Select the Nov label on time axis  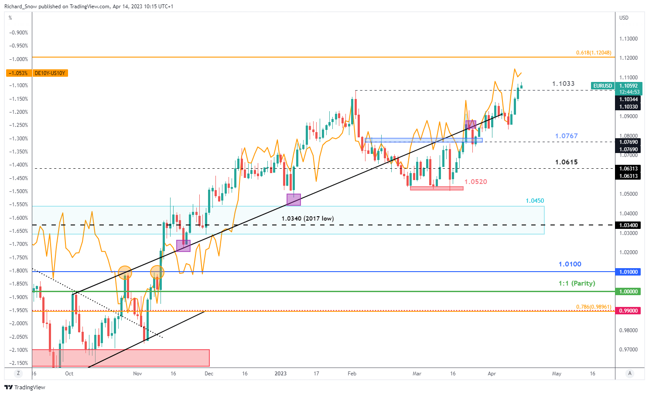(137, 374)
